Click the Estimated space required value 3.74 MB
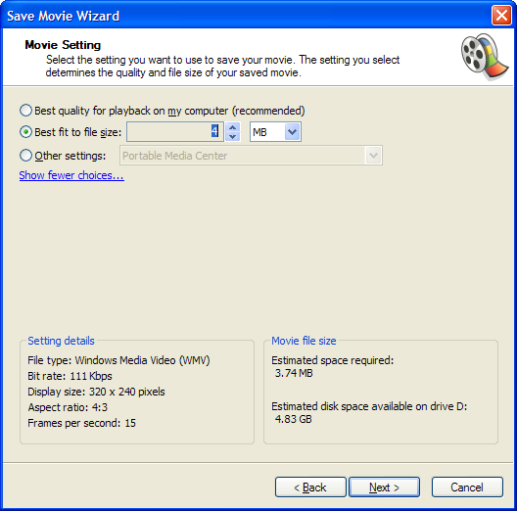This screenshot has width=517, height=511. click(294, 373)
